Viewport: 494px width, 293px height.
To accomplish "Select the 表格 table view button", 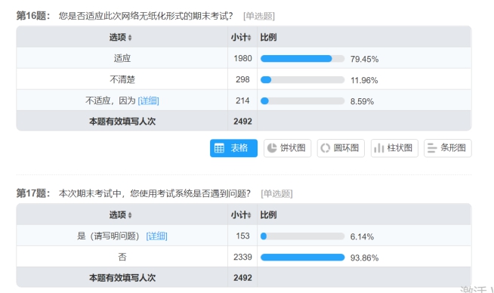I will pos(233,148).
